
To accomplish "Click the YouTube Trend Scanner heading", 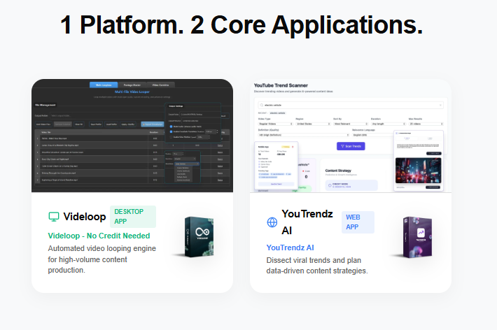I will pos(281,85).
